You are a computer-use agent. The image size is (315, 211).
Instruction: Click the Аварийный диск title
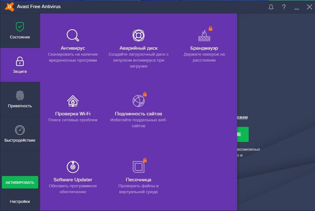(138, 48)
